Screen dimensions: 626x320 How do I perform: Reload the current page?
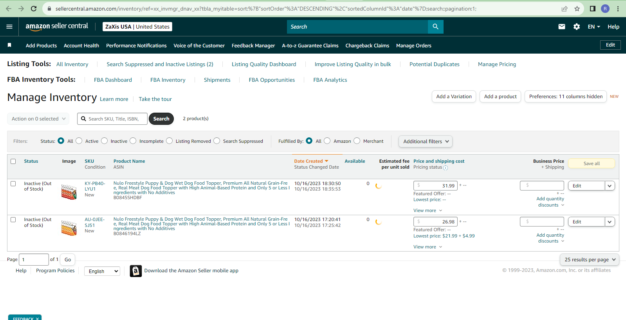tap(34, 9)
